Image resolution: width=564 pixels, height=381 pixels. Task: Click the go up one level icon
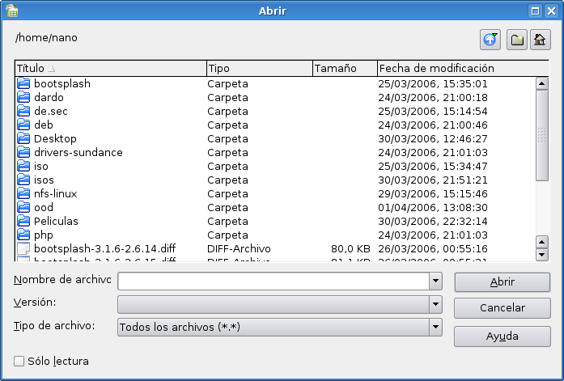(x=490, y=39)
